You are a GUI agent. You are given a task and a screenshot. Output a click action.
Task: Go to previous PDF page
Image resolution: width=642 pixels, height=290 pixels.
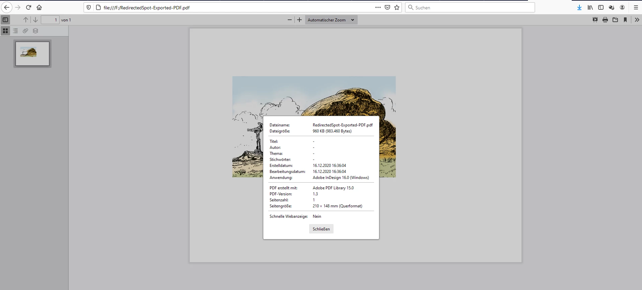tap(26, 20)
